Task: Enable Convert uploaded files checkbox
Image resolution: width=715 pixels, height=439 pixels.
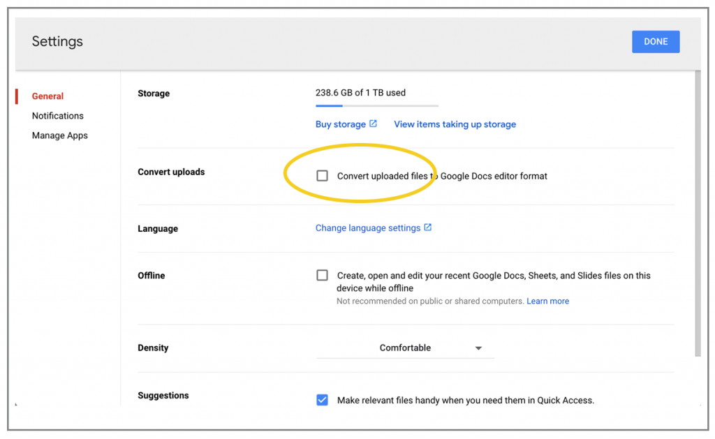Action: click(x=322, y=176)
